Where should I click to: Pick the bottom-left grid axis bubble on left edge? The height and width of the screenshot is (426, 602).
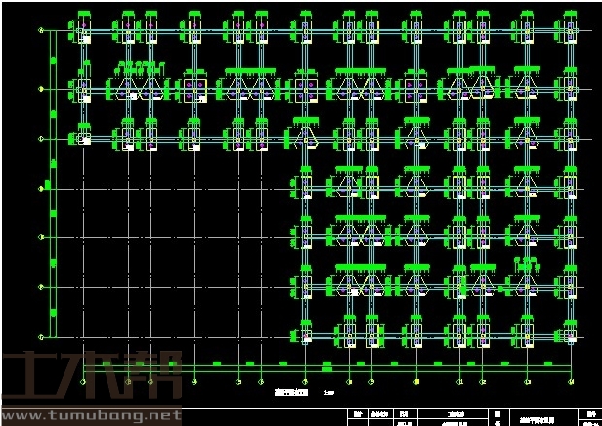41,336
